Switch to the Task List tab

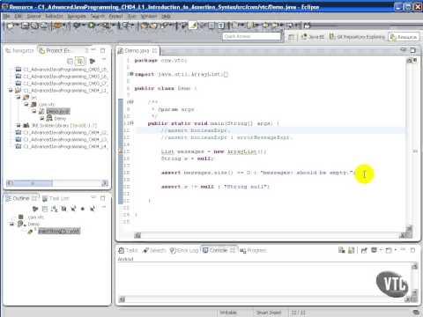click(x=56, y=199)
